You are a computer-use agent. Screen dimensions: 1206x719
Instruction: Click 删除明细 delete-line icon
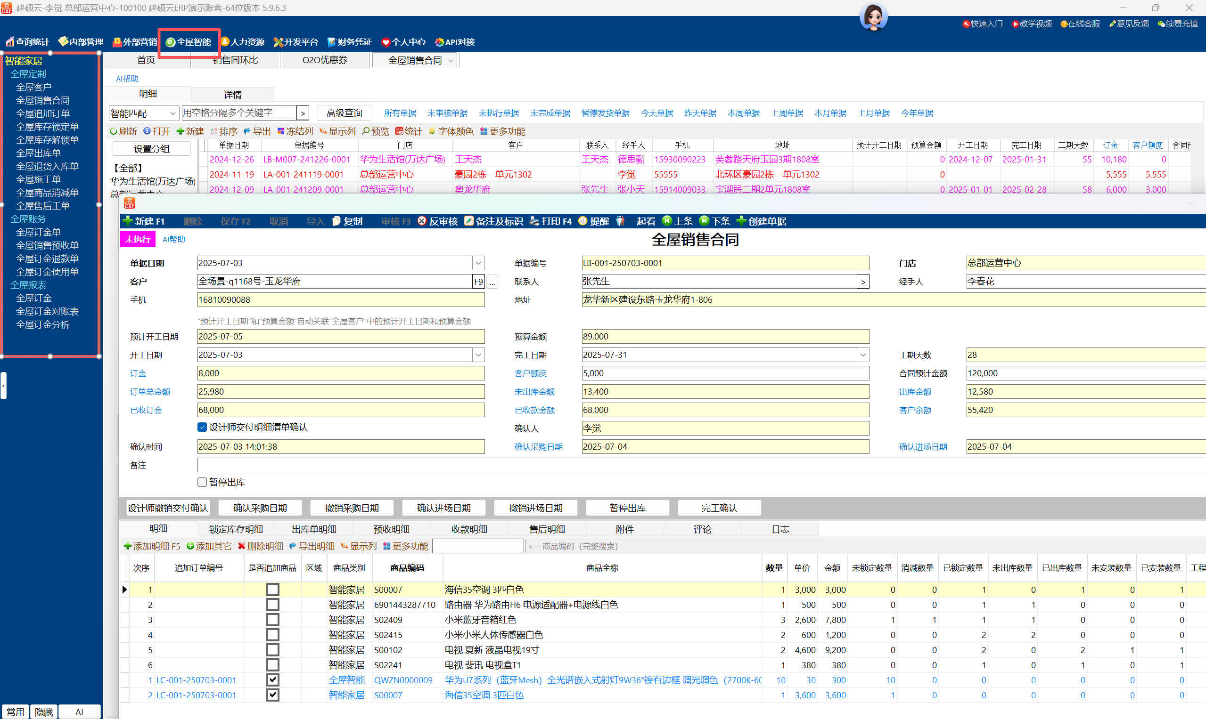[241, 546]
